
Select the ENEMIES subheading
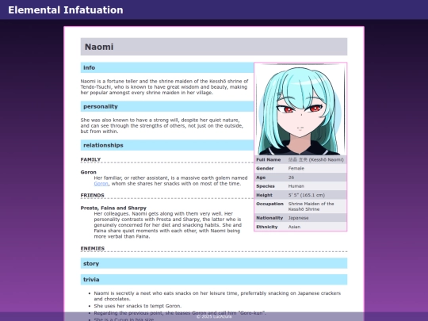[93, 248]
